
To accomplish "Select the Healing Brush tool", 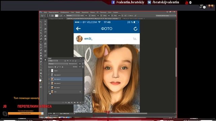I will (41, 39).
